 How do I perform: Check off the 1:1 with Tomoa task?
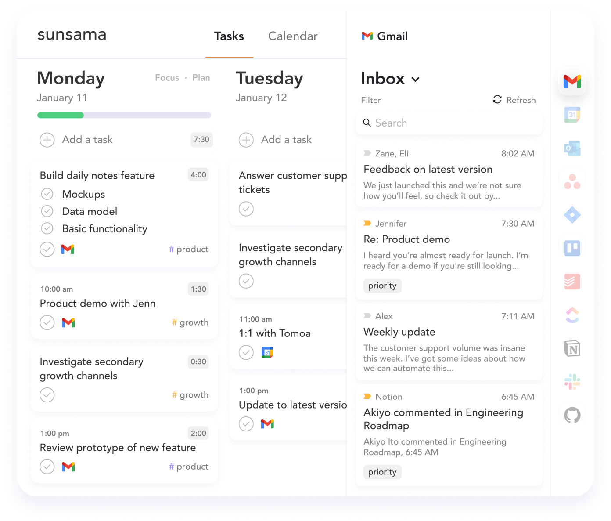pyautogui.click(x=246, y=352)
